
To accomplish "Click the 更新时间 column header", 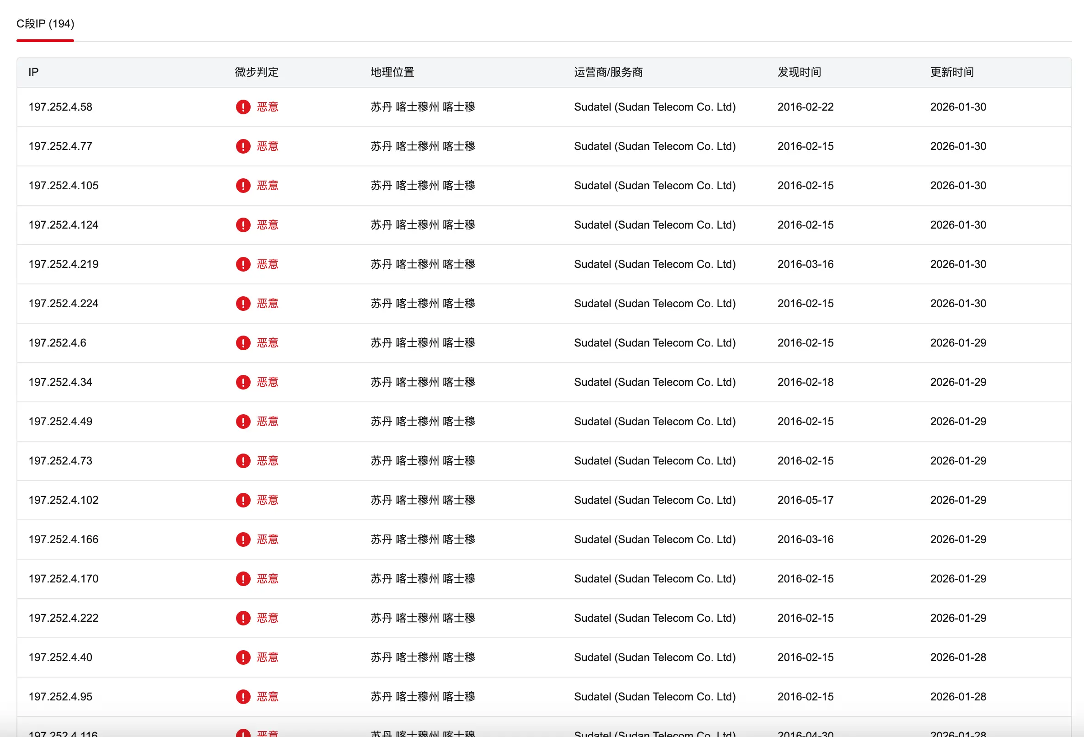I will 952,72.
